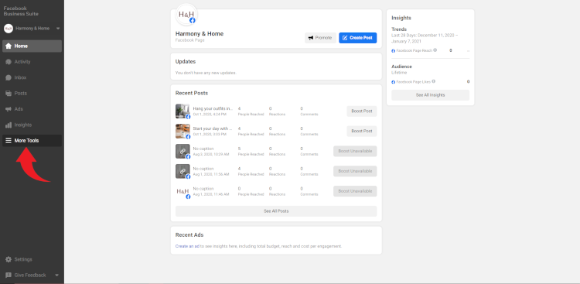Click 'Harmony & Home' page title text
The width and height of the screenshot is (580, 284).
(200, 34)
